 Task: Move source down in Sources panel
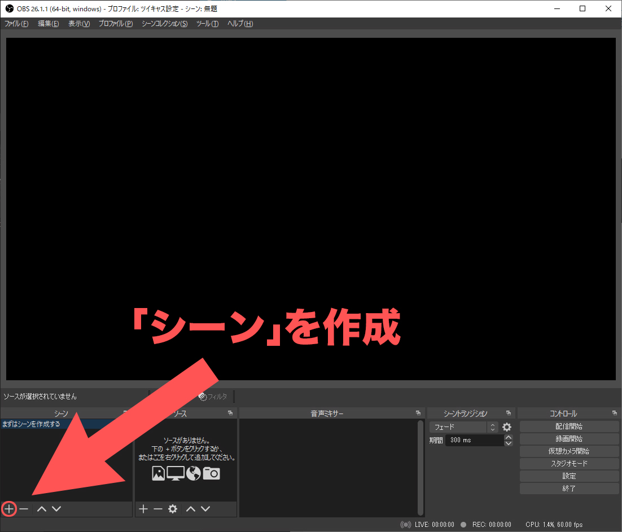[205, 509]
